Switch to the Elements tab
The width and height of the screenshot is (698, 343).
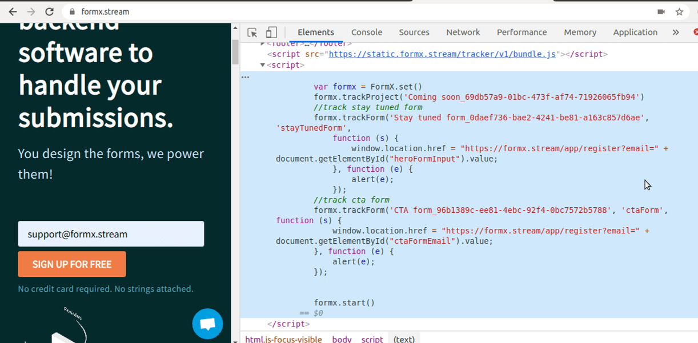coord(316,33)
